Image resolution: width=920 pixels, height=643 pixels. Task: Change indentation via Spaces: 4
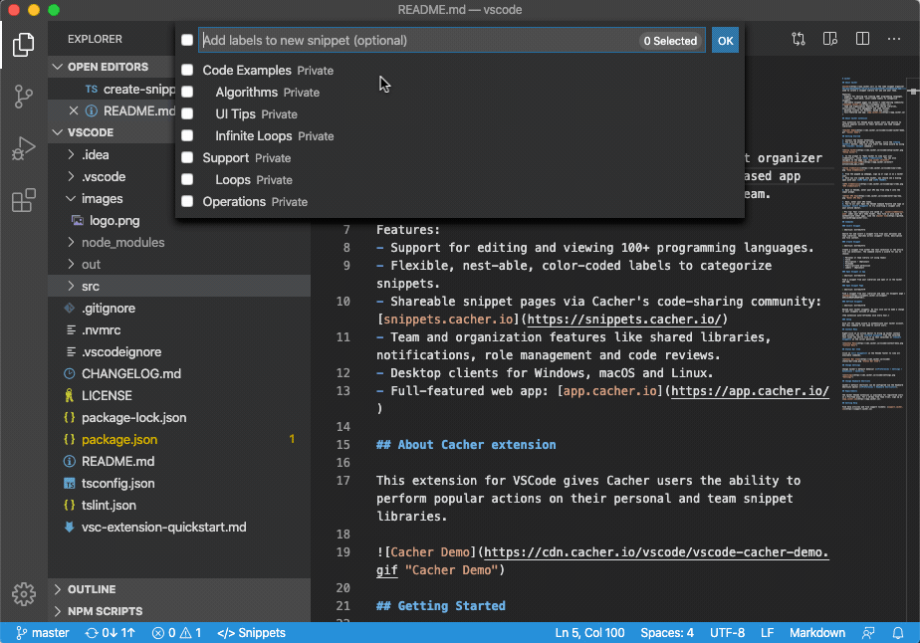point(667,633)
